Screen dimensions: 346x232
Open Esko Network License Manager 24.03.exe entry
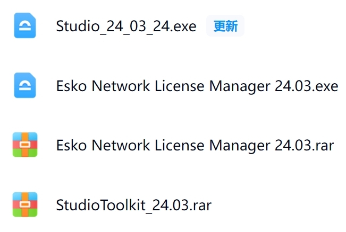click(197, 86)
